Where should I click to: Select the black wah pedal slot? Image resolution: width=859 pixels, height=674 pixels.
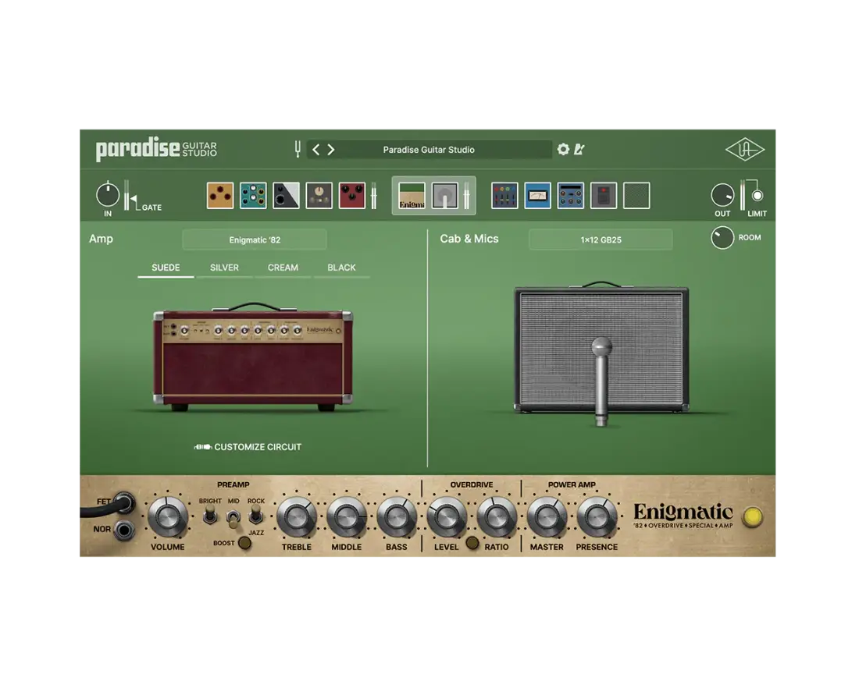click(286, 195)
